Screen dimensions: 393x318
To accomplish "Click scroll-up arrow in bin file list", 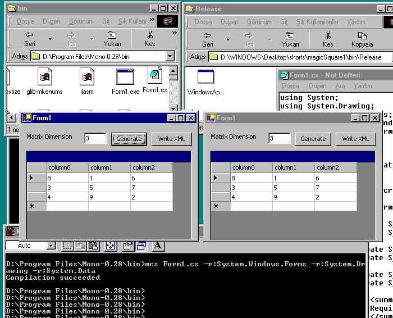I will pyautogui.click(x=173, y=71).
